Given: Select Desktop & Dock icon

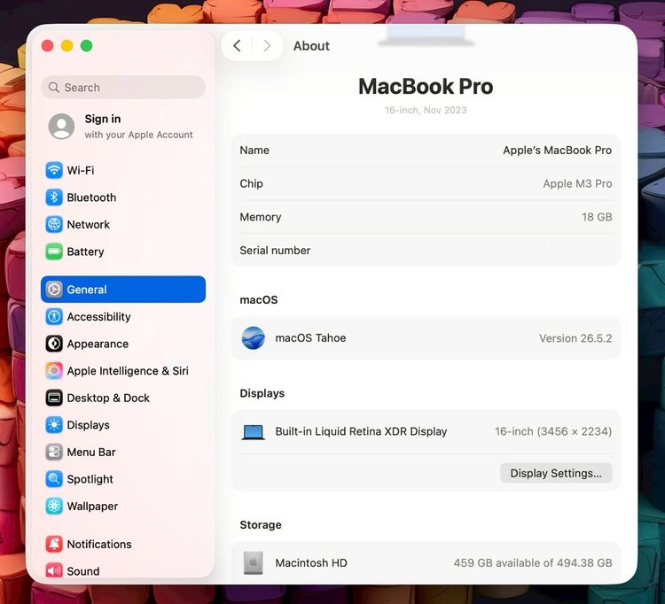Looking at the screenshot, I should 54,398.
